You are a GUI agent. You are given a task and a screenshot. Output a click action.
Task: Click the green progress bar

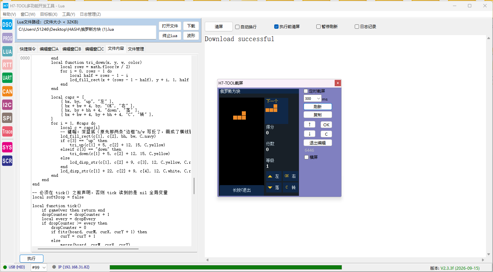(226, 267)
